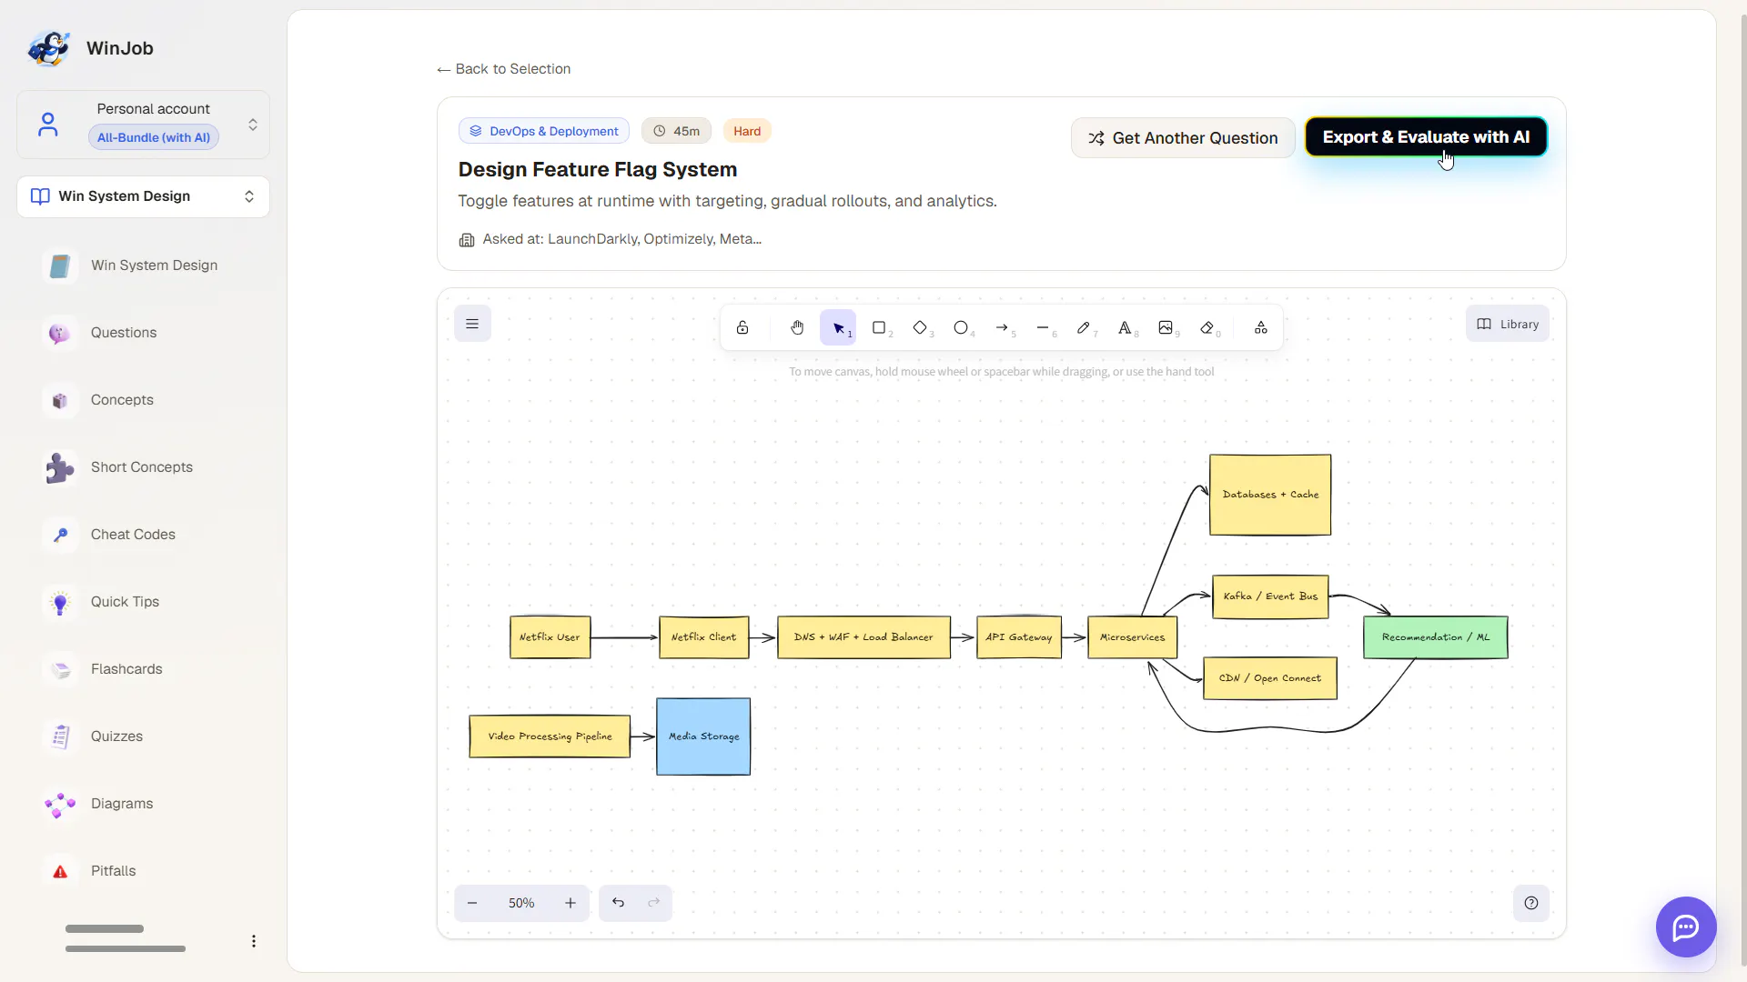
Task: Reset zoom via the 50% label
Action: (521, 903)
